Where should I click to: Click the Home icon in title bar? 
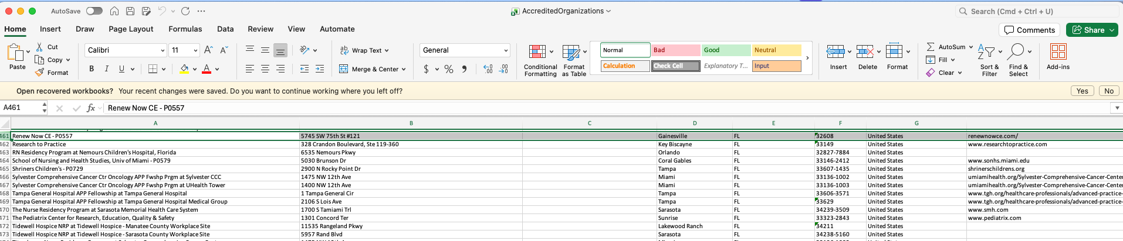click(x=114, y=11)
